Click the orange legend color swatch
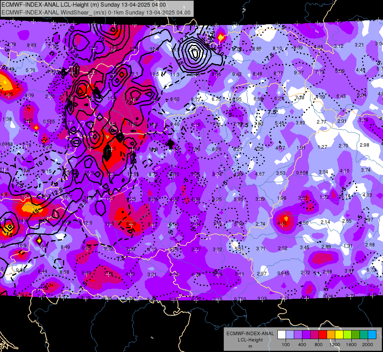Screen dimensions: 383x352 tap(331, 335)
